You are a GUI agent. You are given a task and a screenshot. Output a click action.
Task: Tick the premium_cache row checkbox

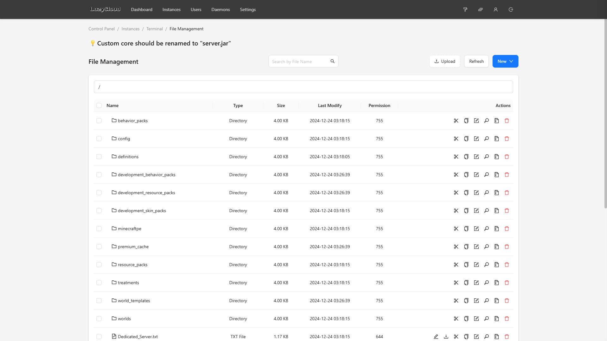coord(99,247)
